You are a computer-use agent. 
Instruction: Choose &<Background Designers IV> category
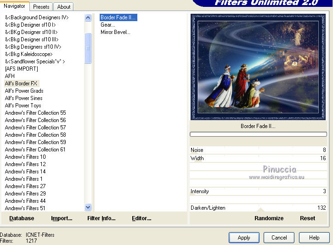37,17
